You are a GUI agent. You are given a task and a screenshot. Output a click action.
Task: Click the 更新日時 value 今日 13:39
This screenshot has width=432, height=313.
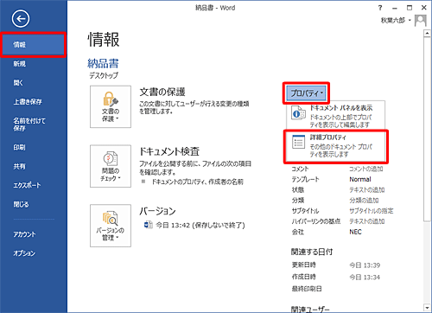click(365, 265)
